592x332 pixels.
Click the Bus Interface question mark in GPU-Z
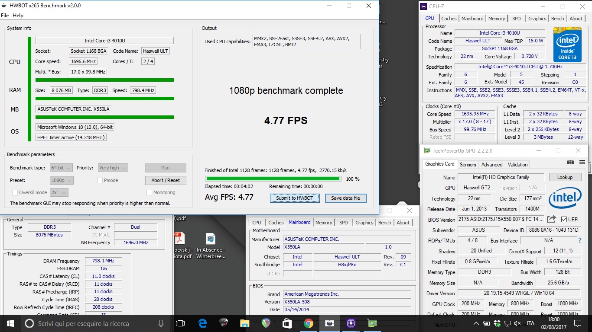point(580,240)
